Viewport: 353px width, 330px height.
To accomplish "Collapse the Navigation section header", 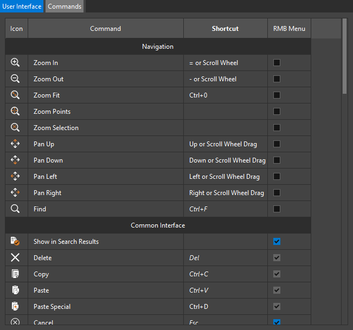I will coord(158,47).
